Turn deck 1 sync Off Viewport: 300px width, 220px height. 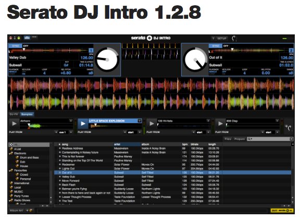coord(26,46)
